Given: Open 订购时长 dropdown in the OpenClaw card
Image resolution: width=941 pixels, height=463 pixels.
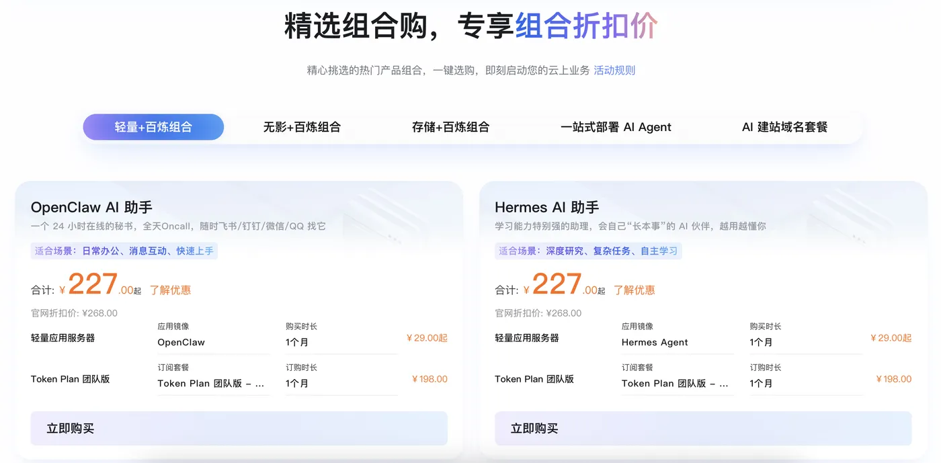Looking at the screenshot, I should (x=341, y=384).
